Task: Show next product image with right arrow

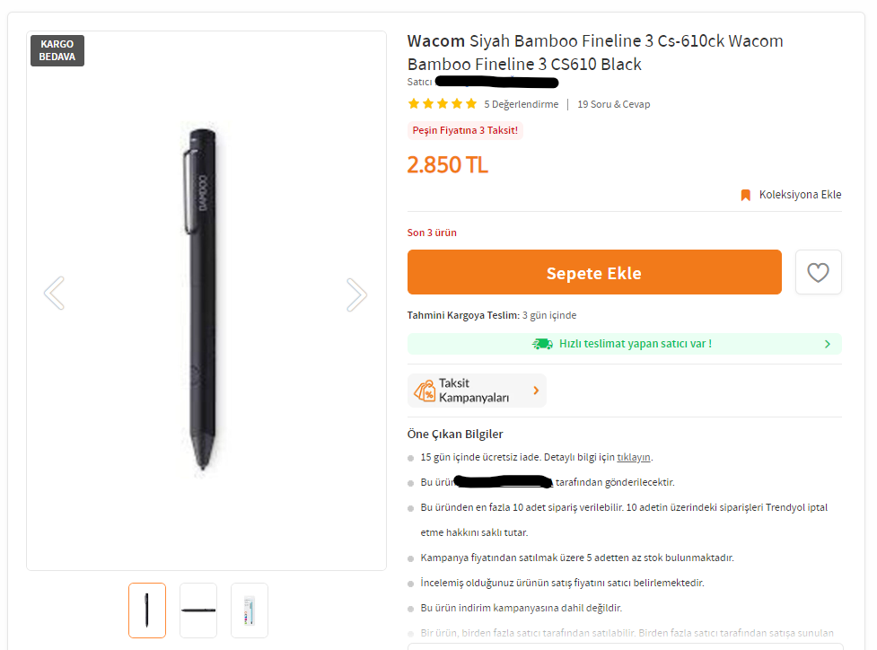Action: click(x=356, y=294)
